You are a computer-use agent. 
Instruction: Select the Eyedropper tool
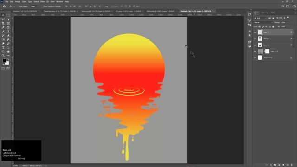pos(3,27)
